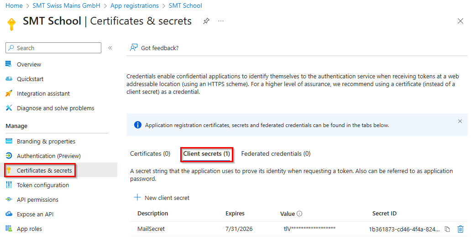Collapse the left navigation menu
This screenshot has height=240, width=471.
pos(110,48)
